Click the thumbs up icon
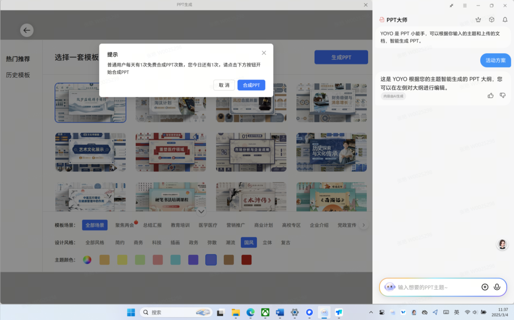Image resolution: width=514 pixels, height=320 pixels. pos(490,96)
